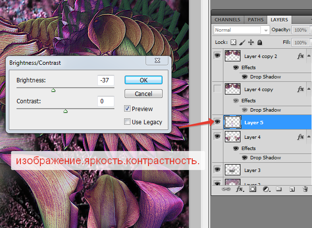Uncheck the Preview checkbox

pyautogui.click(x=127, y=109)
